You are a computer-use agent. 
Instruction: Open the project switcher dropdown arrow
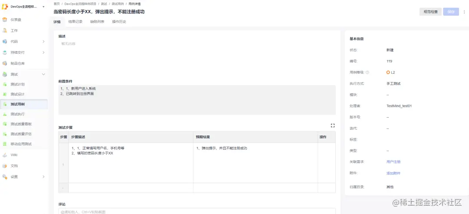(x=44, y=7)
